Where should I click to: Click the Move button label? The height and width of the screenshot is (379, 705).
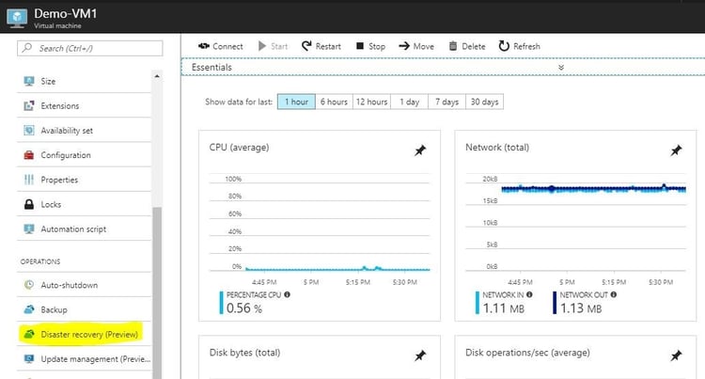(424, 46)
